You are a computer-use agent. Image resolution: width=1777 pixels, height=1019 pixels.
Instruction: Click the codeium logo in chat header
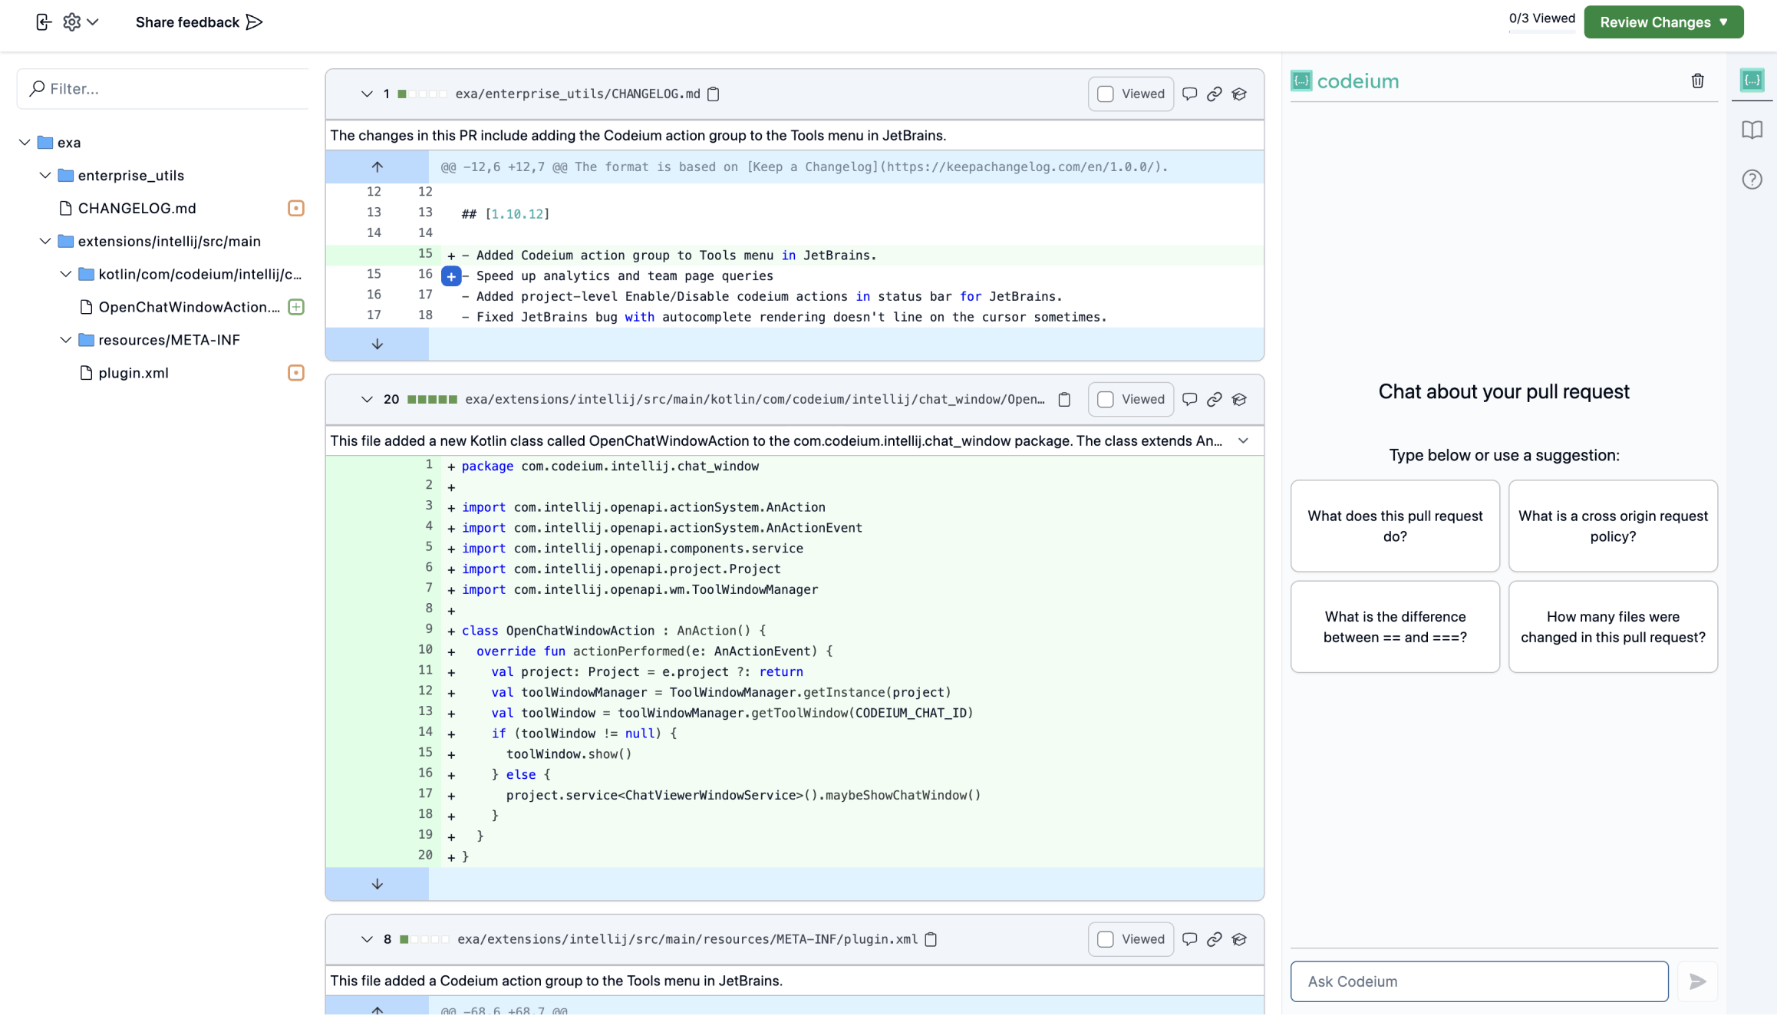[x=1345, y=81]
